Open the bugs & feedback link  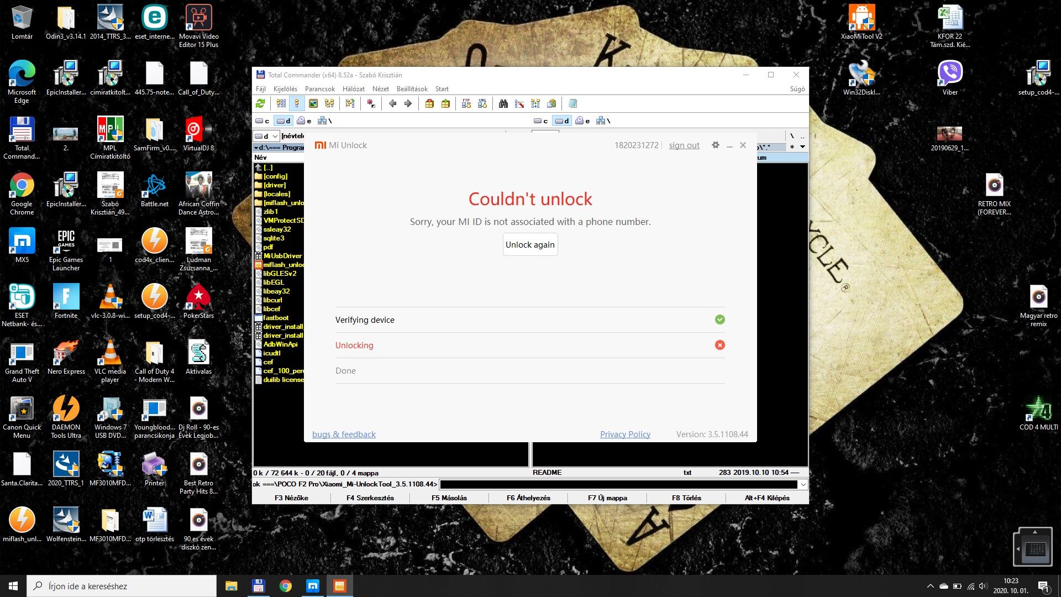(344, 434)
